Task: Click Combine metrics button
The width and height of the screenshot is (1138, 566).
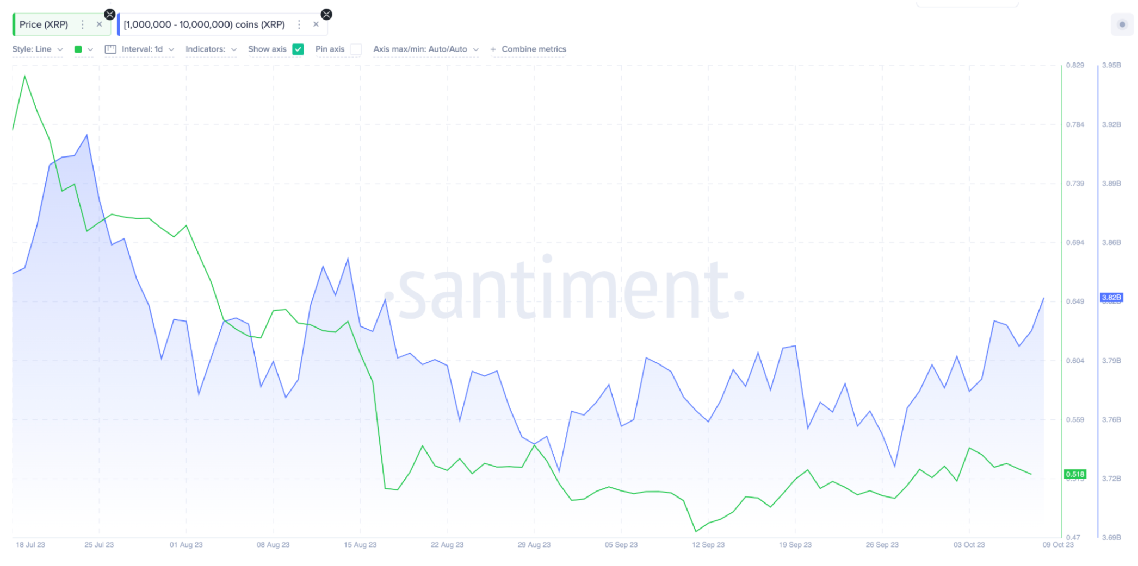Action: 528,49
